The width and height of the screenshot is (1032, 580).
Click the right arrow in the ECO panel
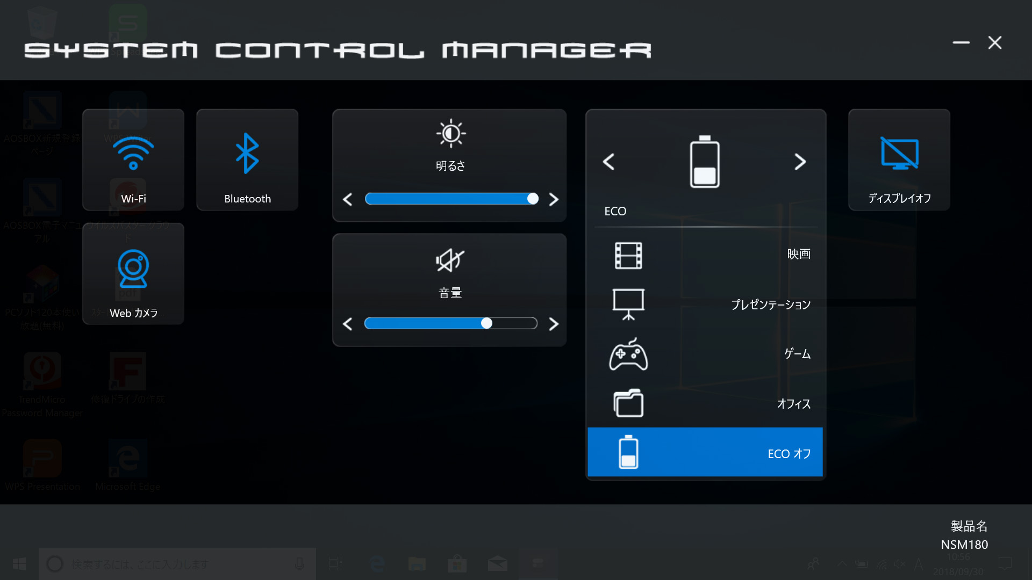coord(800,162)
